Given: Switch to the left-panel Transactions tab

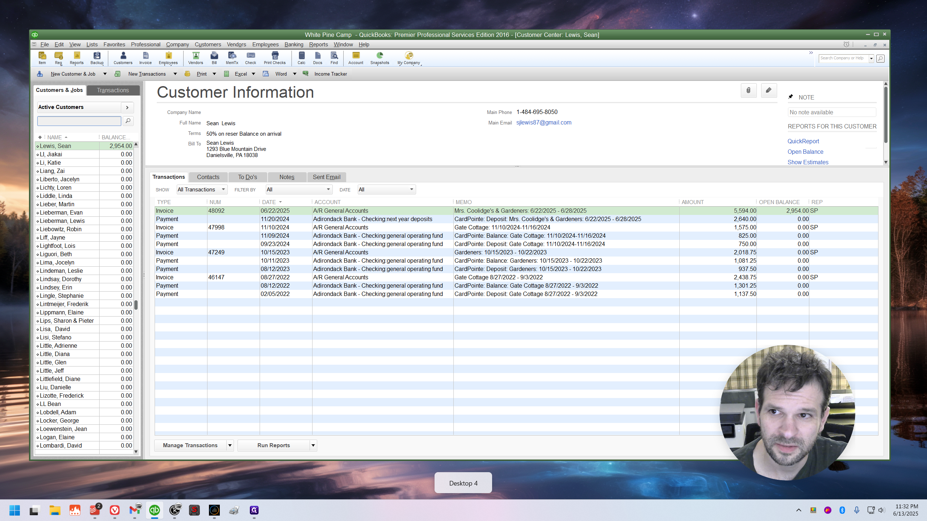Looking at the screenshot, I should pyautogui.click(x=113, y=90).
